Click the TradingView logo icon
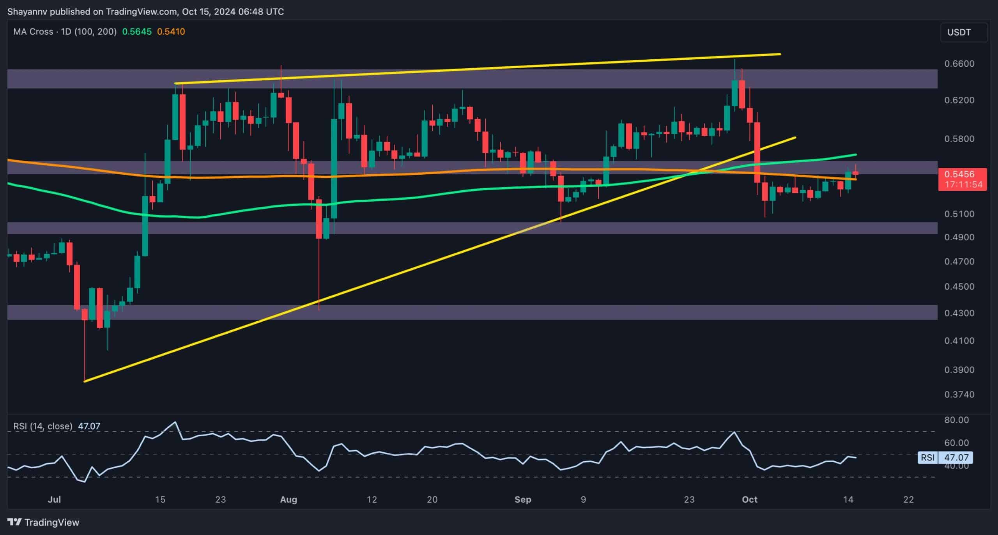This screenshot has width=998, height=535. tap(15, 522)
